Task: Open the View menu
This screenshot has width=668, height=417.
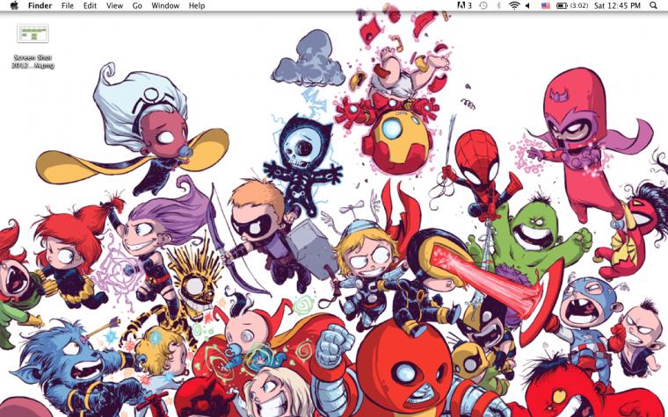Action: (x=114, y=5)
